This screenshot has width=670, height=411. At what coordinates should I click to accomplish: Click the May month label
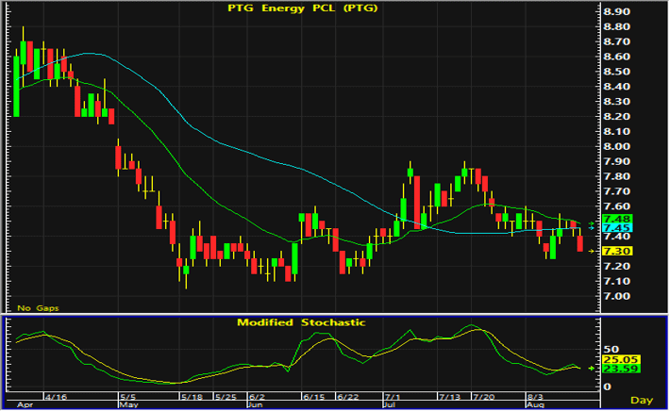pos(128,404)
